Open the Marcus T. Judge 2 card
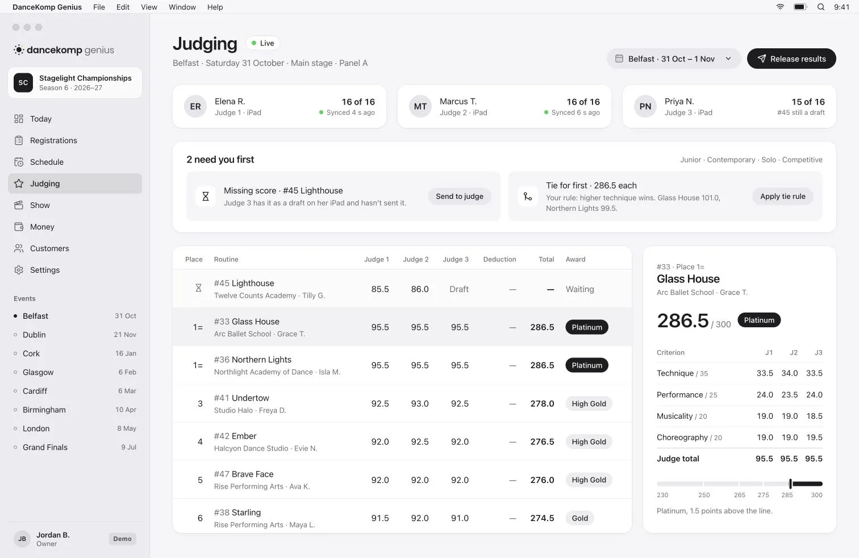The width and height of the screenshot is (859, 558). tap(504, 106)
